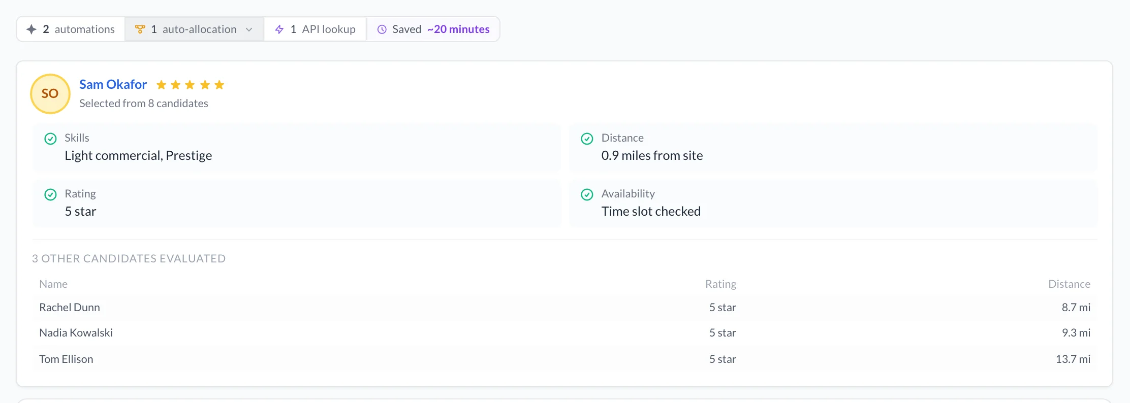Expand the auto-allocation dropdown chevron

pyautogui.click(x=249, y=29)
